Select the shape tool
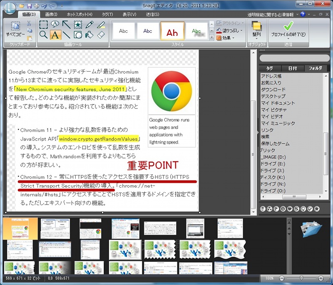 (x=78, y=35)
